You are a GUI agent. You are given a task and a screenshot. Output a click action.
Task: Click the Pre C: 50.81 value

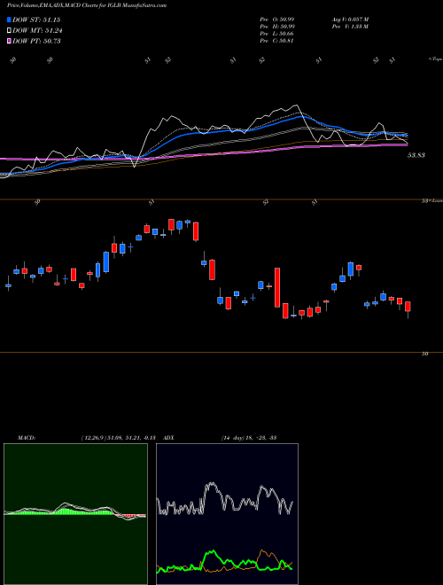pyautogui.click(x=277, y=41)
